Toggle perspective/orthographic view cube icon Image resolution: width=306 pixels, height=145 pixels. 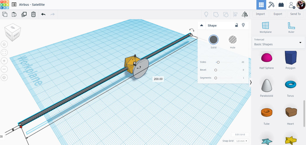pos(4,78)
